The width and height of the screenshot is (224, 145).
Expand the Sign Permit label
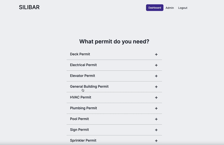pyautogui.click(x=79, y=130)
